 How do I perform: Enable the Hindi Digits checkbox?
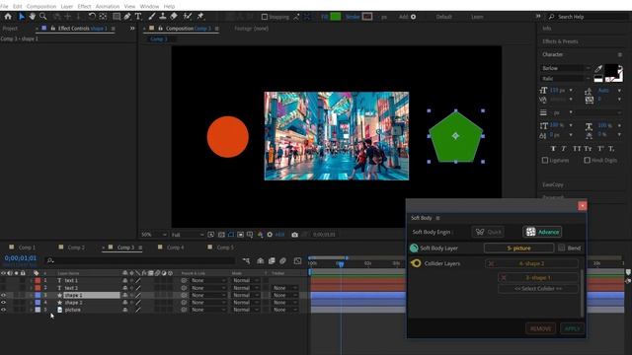tap(587, 160)
